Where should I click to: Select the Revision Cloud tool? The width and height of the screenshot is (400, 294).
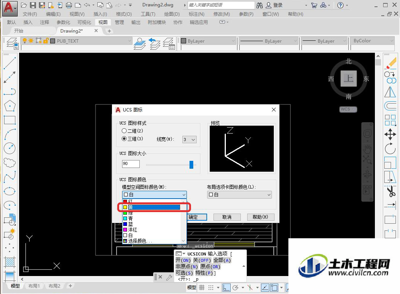tap(10, 163)
